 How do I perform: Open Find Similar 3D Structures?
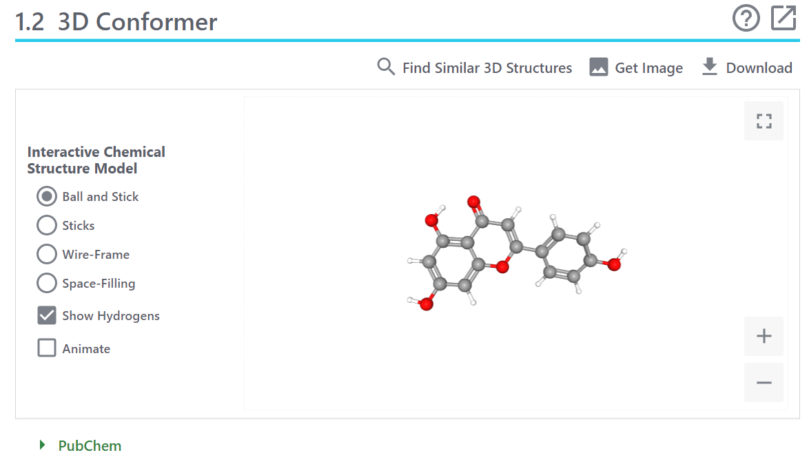pyautogui.click(x=487, y=67)
